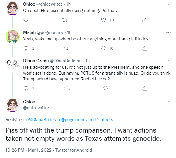Reply to Chloe's 'doing nothing' tweet

(x=26, y=20)
